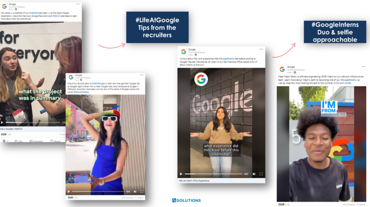Screen dimensions: 370x207
Task: Click Prior Experience intern video thumbnail
Action: pyautogui.click(x=221, y=123)
